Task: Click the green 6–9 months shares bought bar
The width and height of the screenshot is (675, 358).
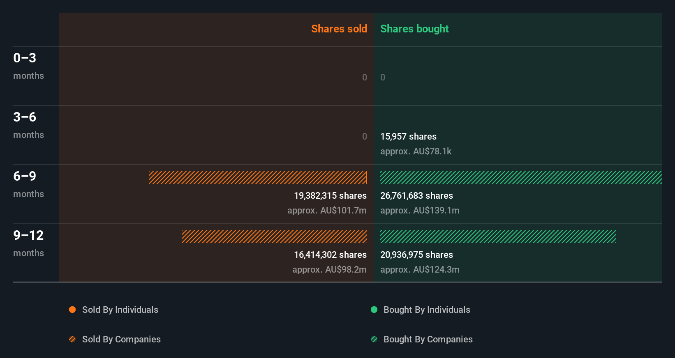Action: [x=521, y=177]
